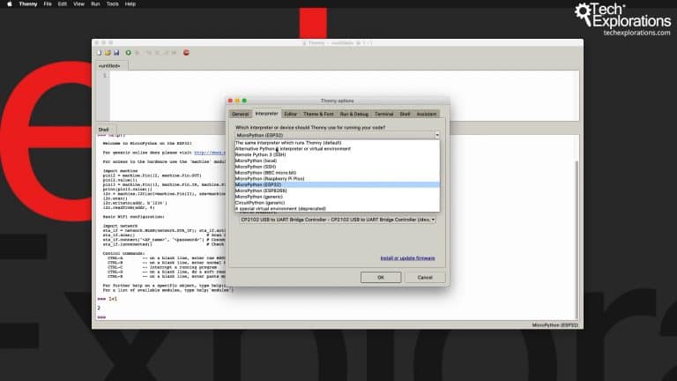Switch to the Terminal options tab

click(x=383, y=114)
